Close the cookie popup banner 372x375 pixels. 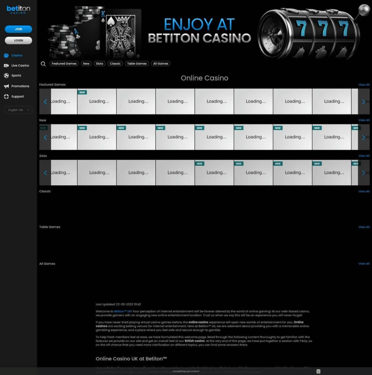tap(318, 371)
